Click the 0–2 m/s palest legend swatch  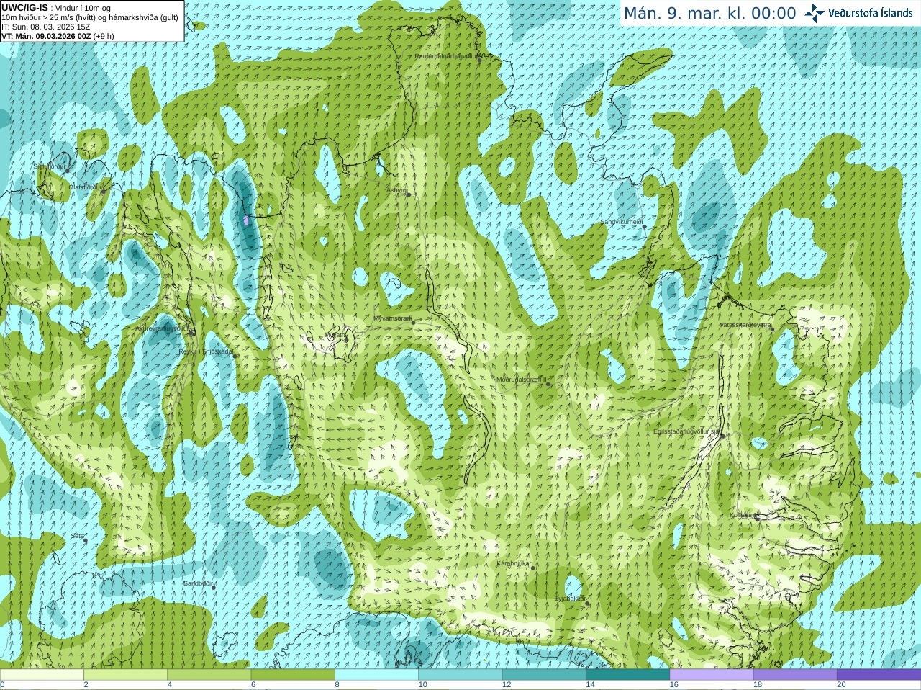click(42, 675)
